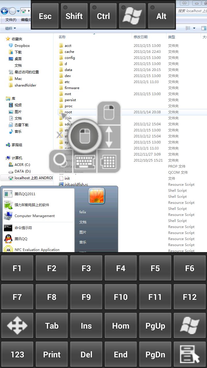The width and height of the screenshot is (207, 368).
Task: Toggle the Alt modifier key
Action: (x=161, y=16)
